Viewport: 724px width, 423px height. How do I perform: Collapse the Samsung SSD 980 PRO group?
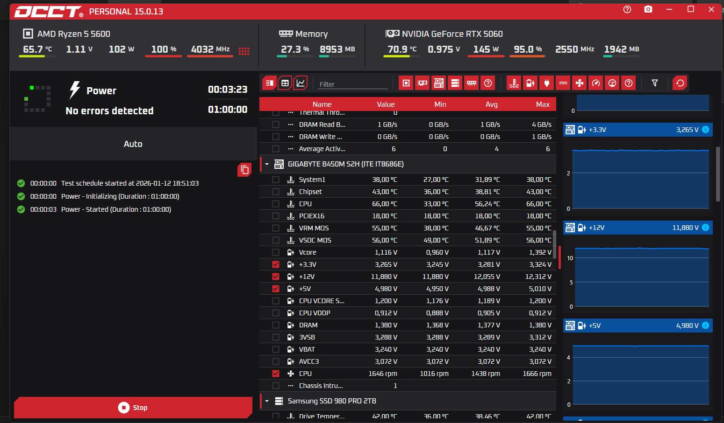[x=267, y=401]
